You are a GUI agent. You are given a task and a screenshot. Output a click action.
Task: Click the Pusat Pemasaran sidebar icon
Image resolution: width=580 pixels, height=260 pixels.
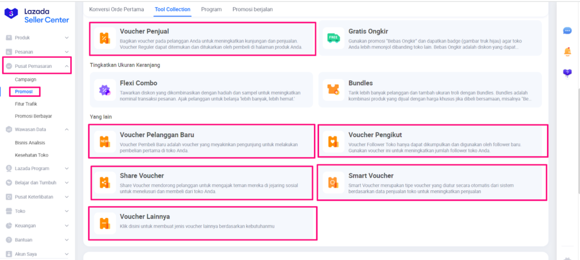pos(9,66)
